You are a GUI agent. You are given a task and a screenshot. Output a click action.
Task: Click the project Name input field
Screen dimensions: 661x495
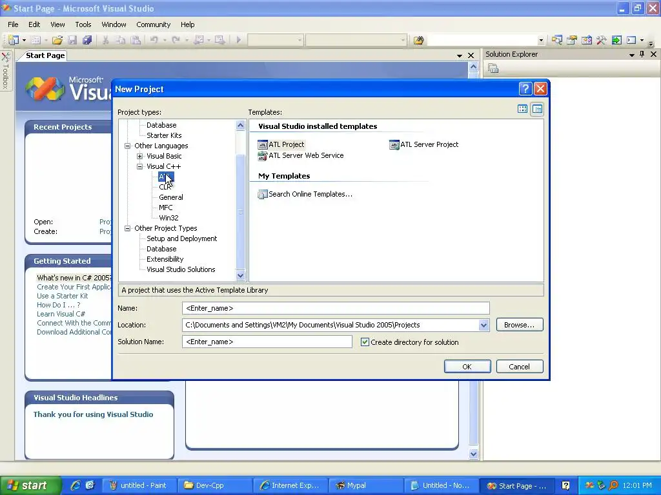click(336, 308)
